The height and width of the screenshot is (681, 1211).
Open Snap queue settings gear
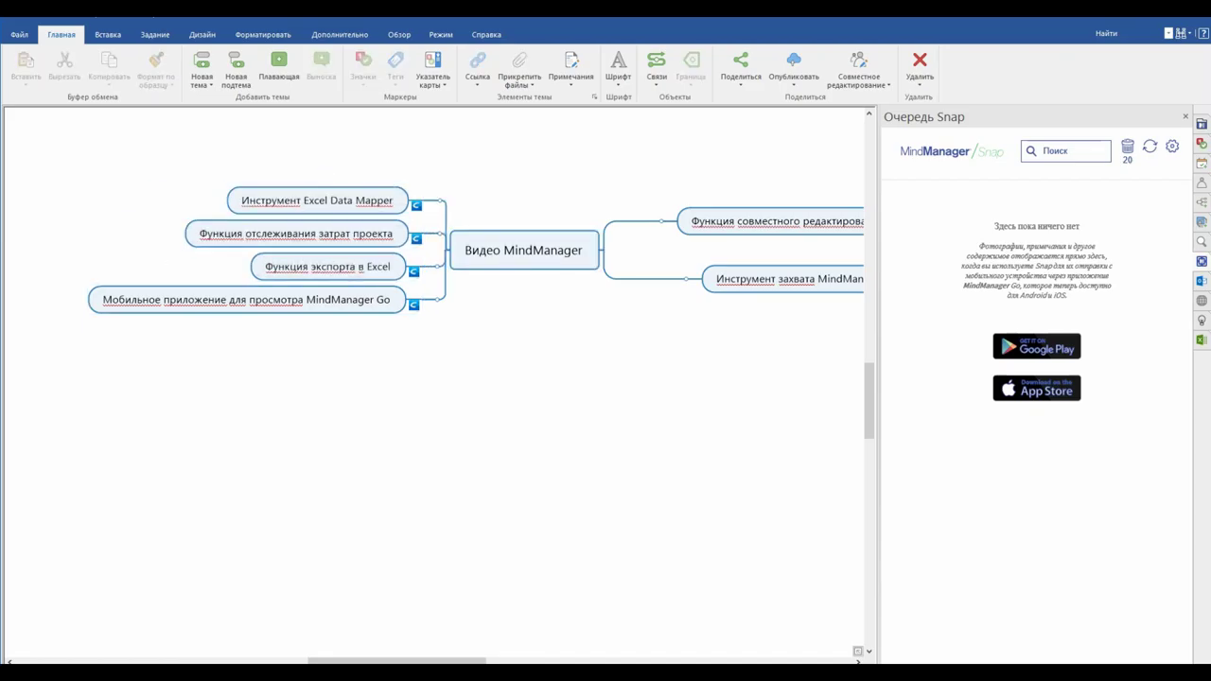point(1172,147)
